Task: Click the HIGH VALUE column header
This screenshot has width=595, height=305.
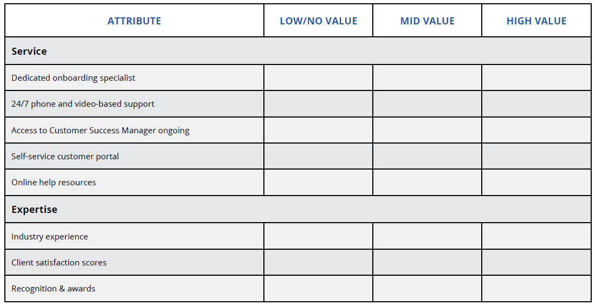Action: (536, 21)
